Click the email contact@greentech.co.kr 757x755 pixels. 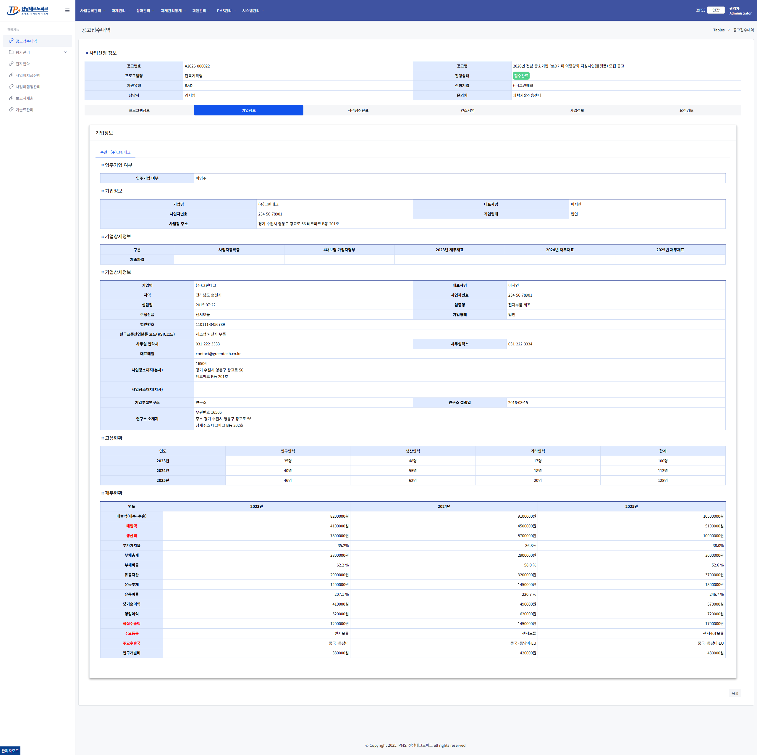tap(218, 354)
